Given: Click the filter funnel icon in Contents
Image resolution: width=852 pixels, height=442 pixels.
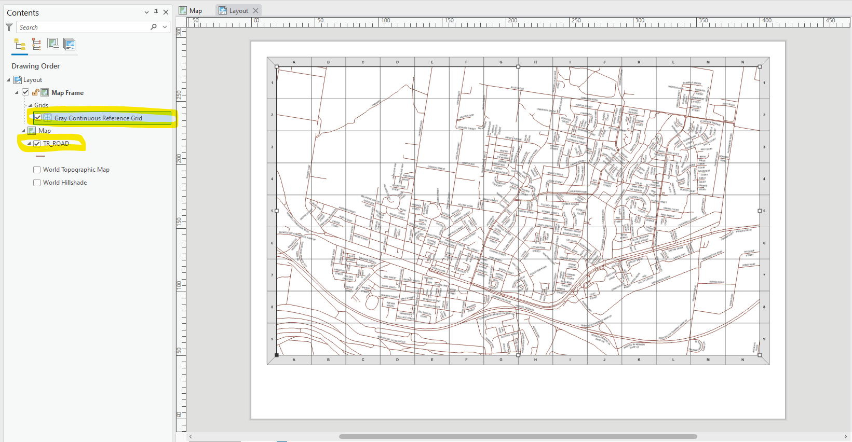Looking at the screenshot, I should pos(9,27).
